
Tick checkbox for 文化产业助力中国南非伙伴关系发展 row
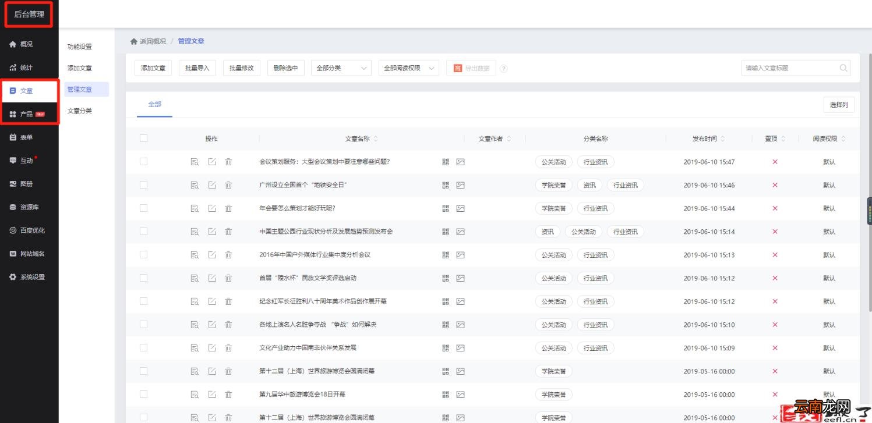(x=143, y=347)
